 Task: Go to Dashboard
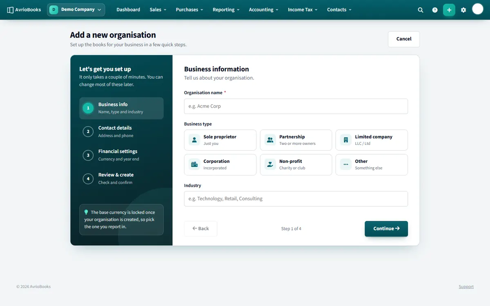point(128,10)
